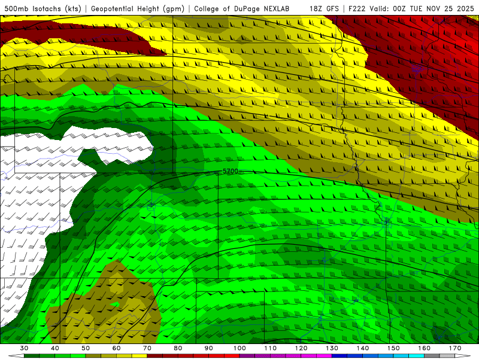Click the '30' value on the color scale

24,348
